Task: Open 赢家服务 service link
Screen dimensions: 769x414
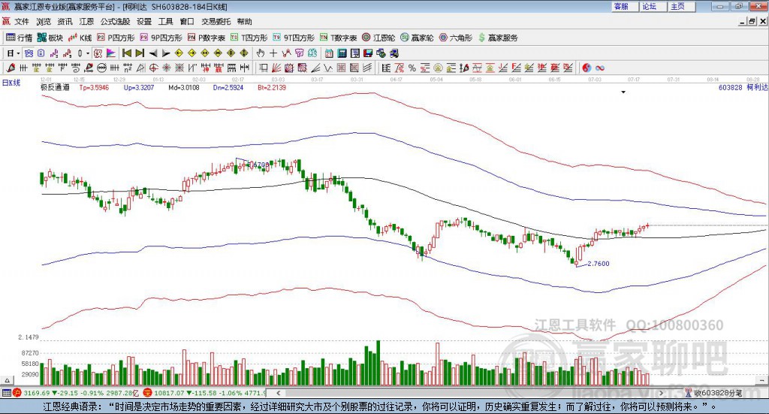Action: (x=498, y=38)
